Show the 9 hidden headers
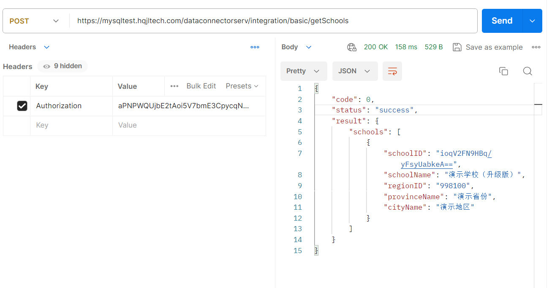Viewport: 552px width, 288px height. click(63, 66)
